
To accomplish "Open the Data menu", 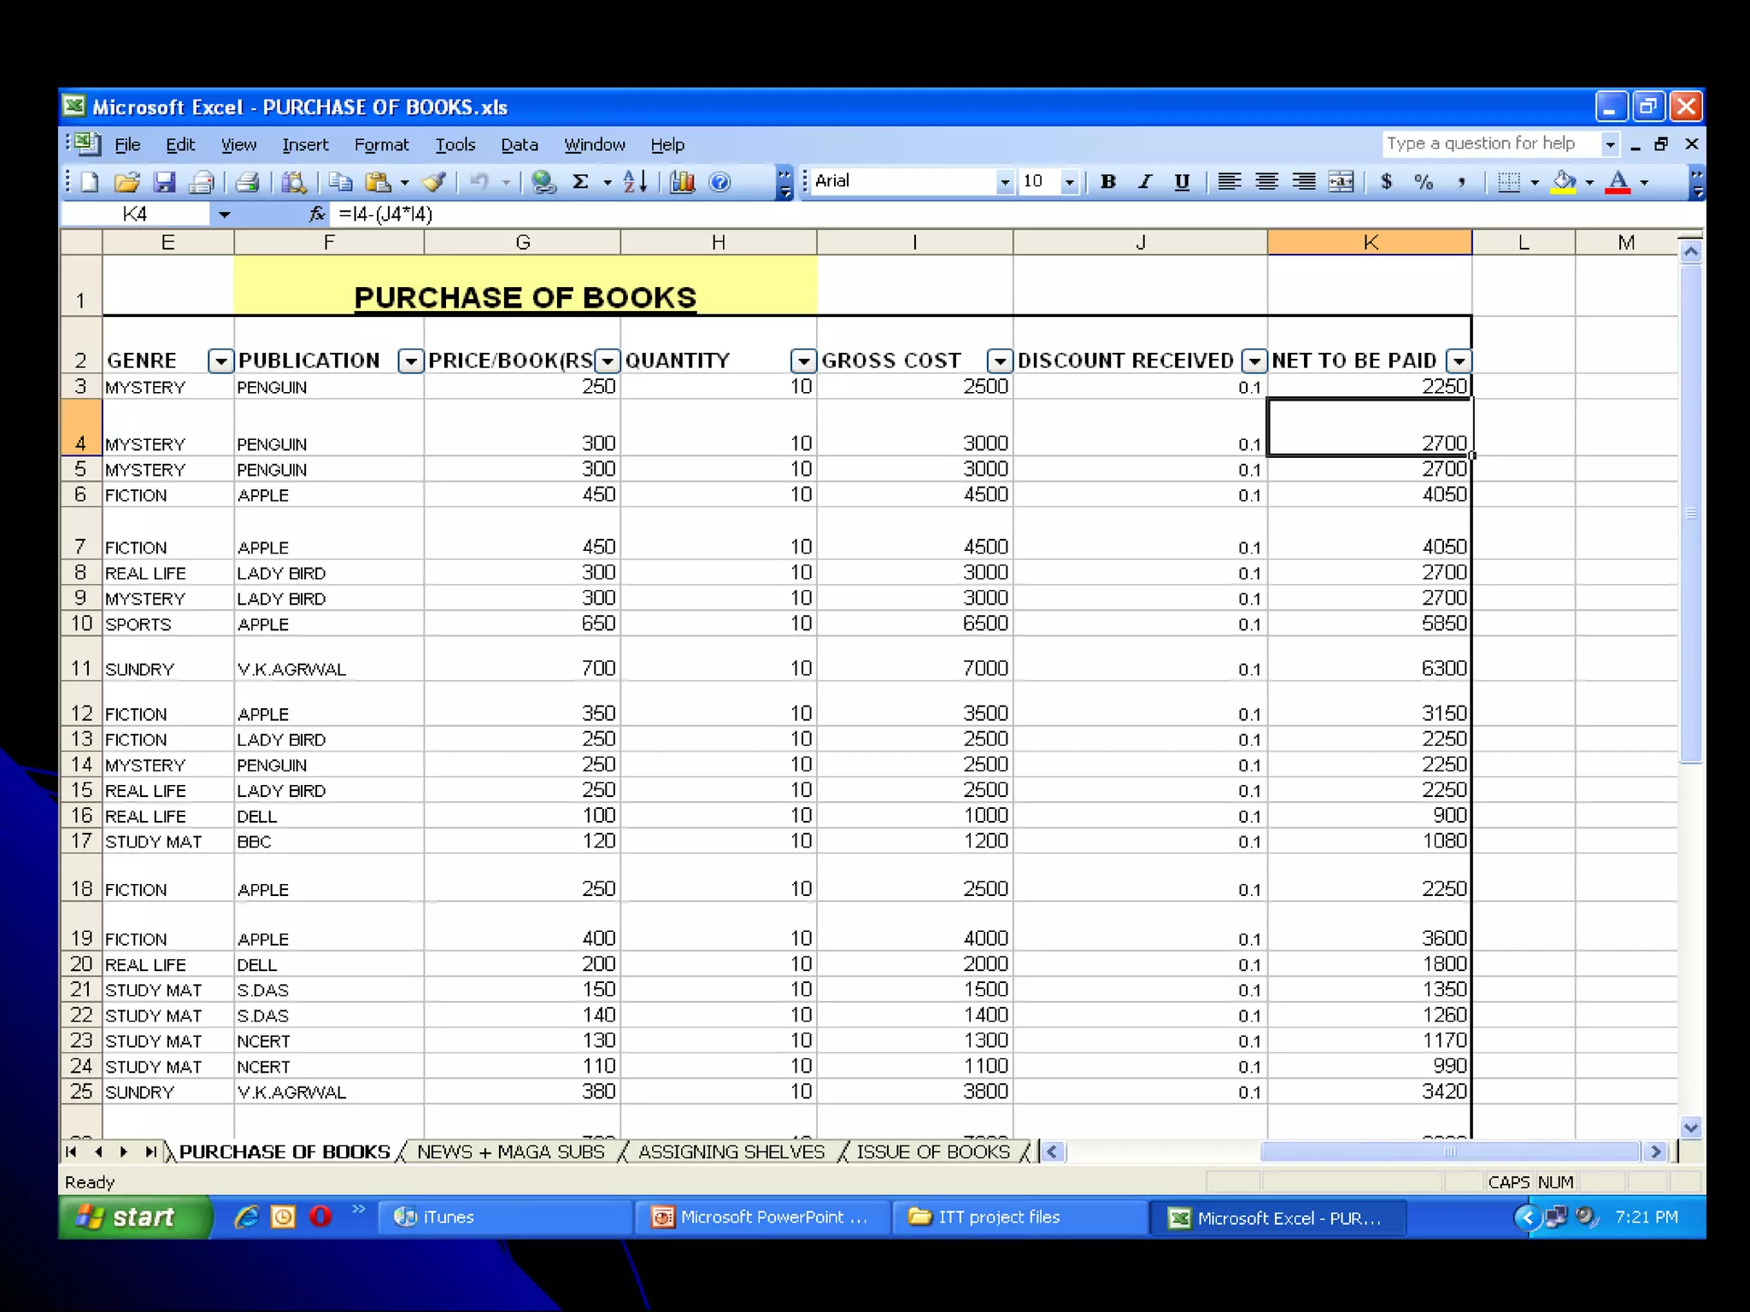I will 519,145.
